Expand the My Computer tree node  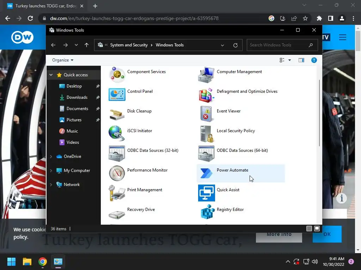pos(51,171)
